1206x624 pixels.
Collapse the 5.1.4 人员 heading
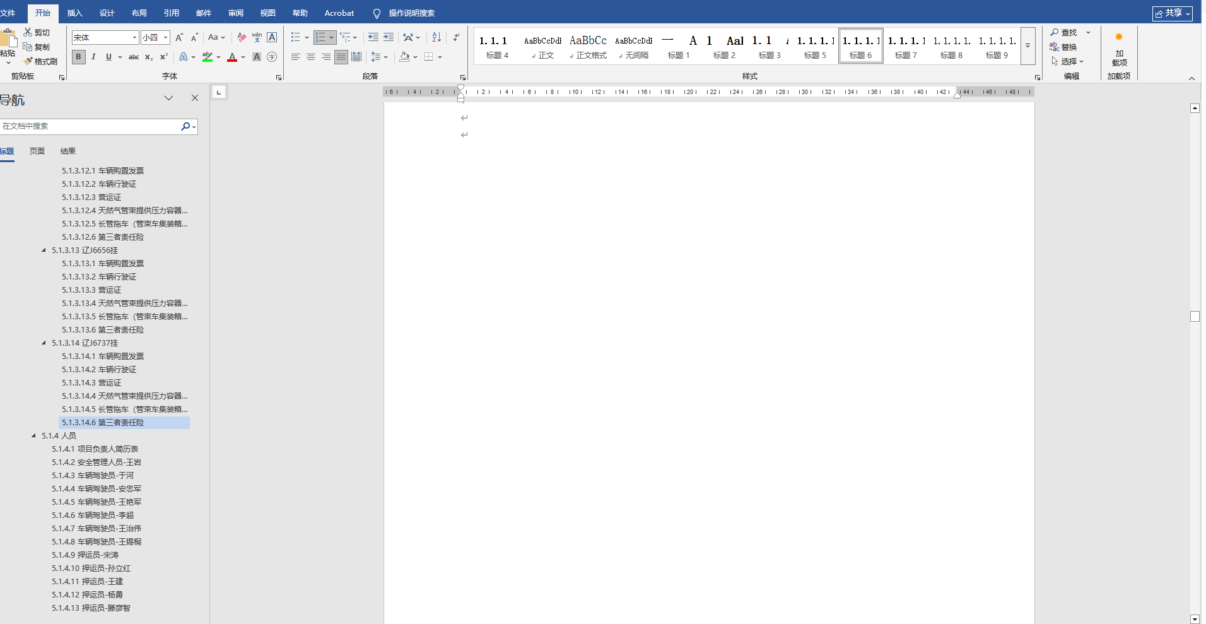click(x=34, y=436)
